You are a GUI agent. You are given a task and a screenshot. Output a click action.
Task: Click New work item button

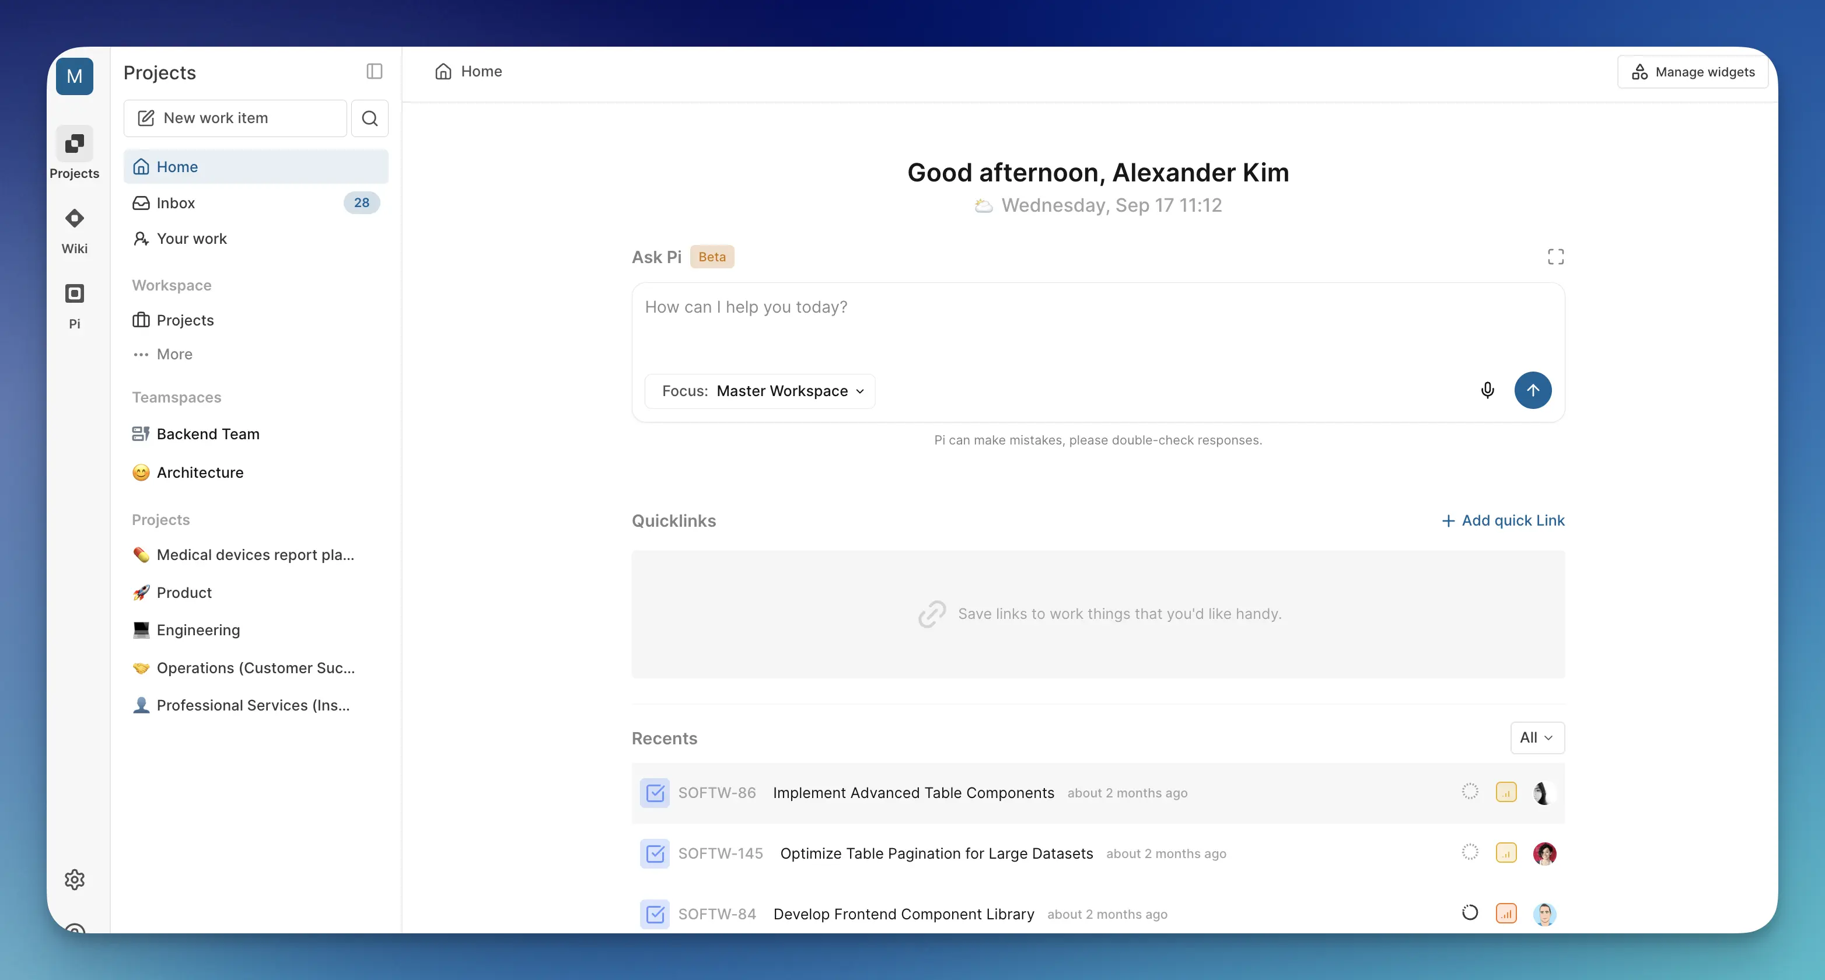[x=235, y=118]
